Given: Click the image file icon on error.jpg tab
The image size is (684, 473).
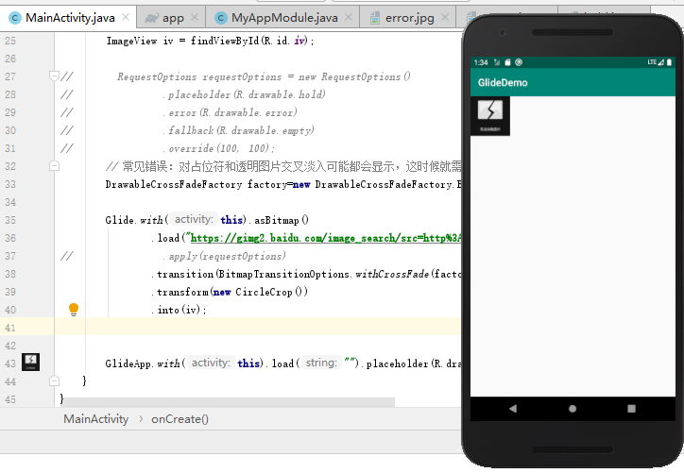Looking at the screenshot, I should (x=374, y=18).
